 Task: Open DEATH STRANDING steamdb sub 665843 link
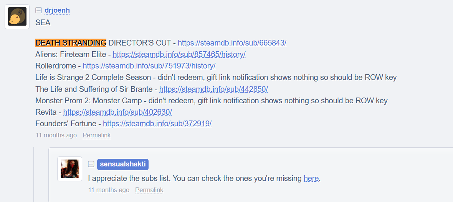(232, 43)
